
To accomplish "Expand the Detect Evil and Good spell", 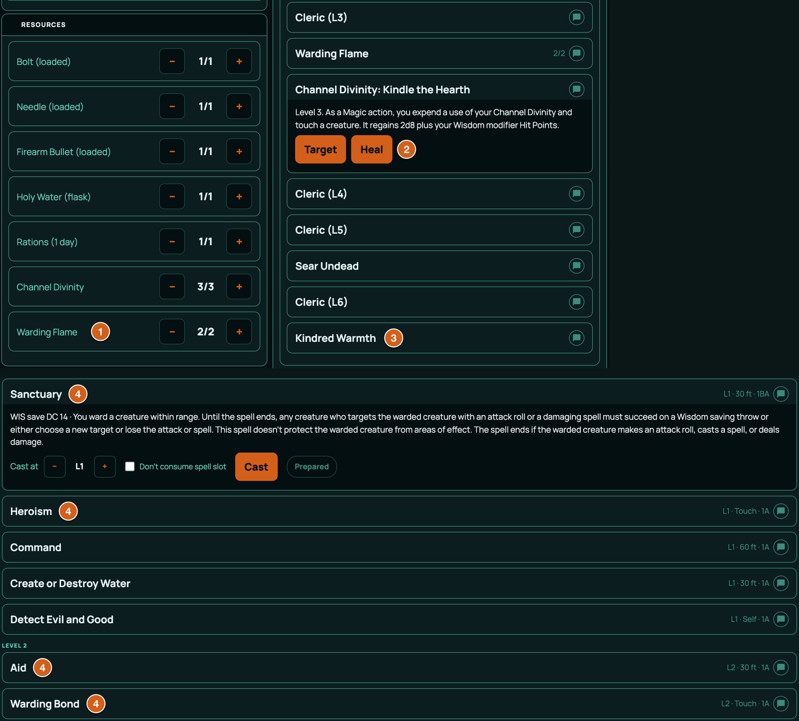I will 399,619.
